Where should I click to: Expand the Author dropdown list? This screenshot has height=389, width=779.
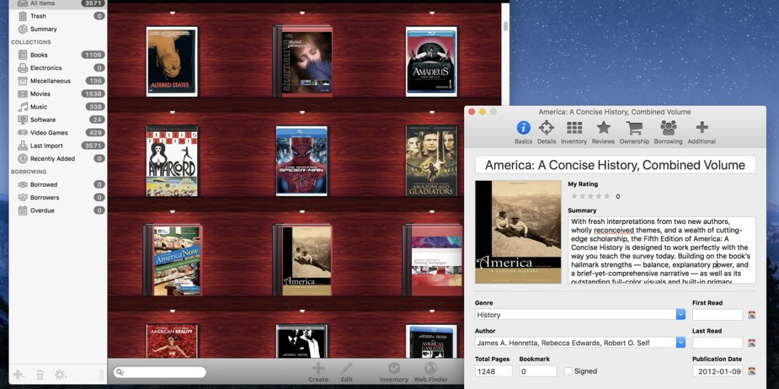pos(681,343)
